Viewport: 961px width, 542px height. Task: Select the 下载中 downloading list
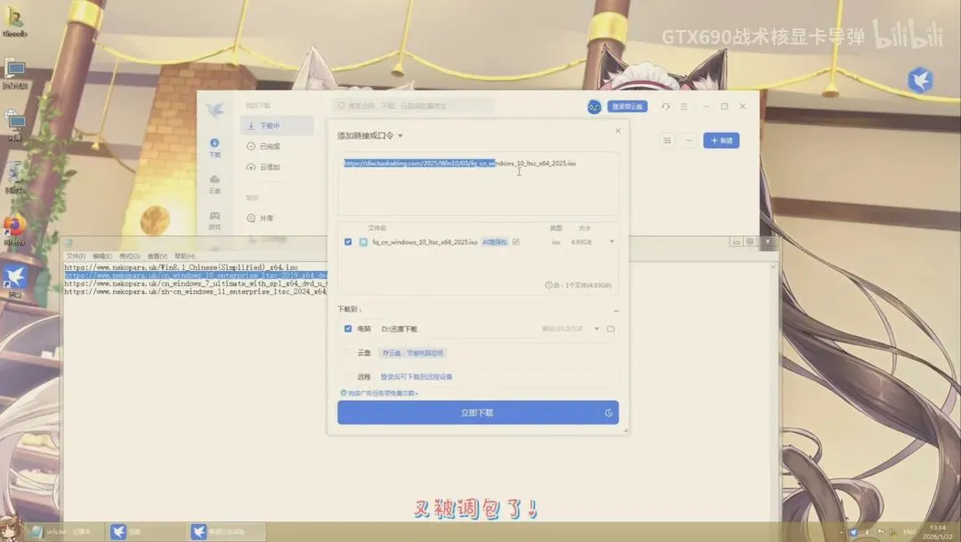pos(277,125)
